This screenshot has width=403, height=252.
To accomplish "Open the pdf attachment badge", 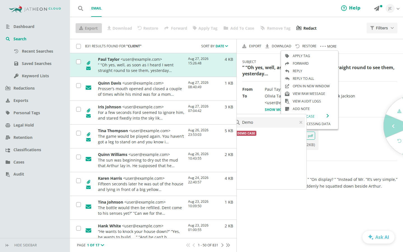I will [310, 136].
